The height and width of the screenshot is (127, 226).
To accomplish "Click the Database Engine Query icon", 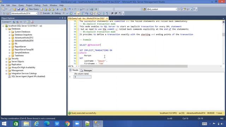I will point(42,9).
